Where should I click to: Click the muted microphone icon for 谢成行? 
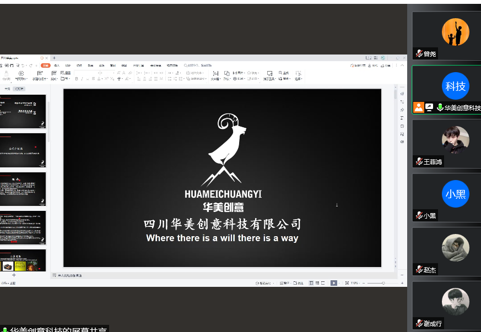point(419,323)
